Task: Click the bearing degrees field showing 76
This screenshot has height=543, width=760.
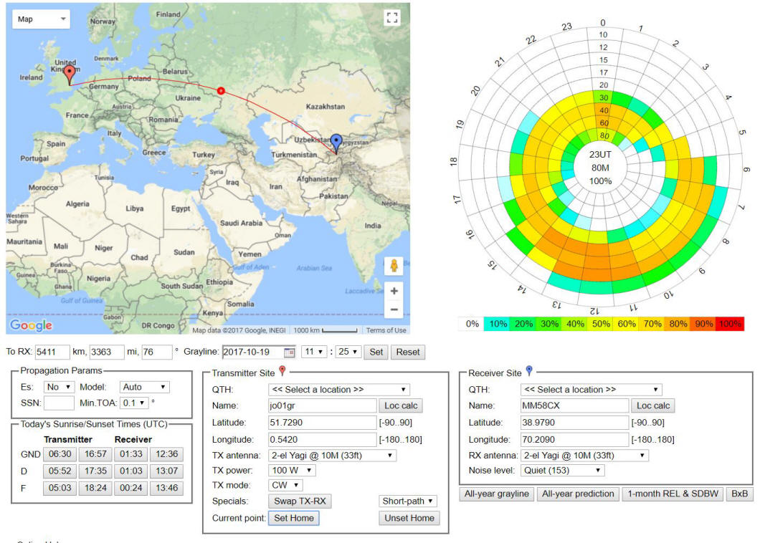Action: [157, 352]
